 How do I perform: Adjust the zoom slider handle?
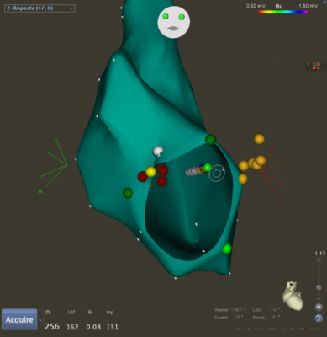[319, 287]
